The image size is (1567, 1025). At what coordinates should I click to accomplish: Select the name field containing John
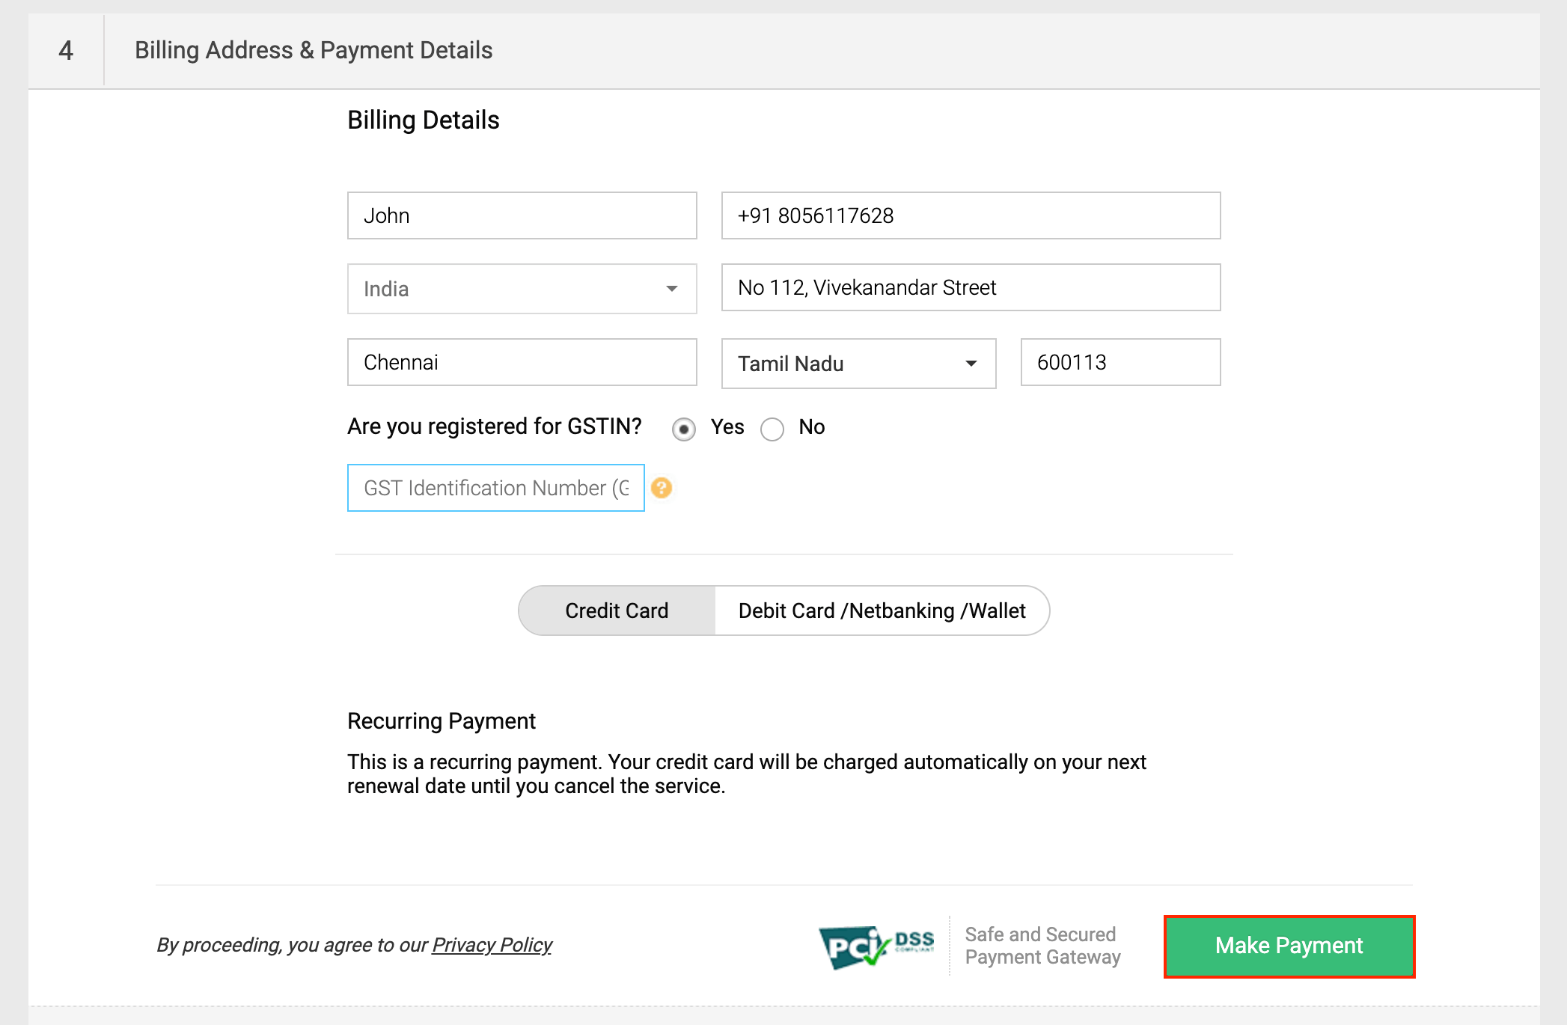[522, 215]
